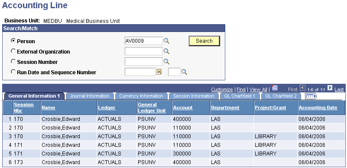
Task: Click session 173 in row 6
Action: [x=18, y=162]
